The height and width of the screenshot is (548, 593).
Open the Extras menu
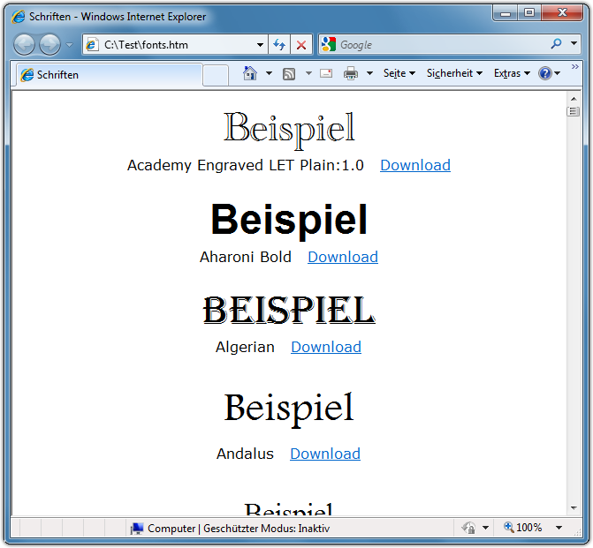pyautogui.click(x=512, y=74)
